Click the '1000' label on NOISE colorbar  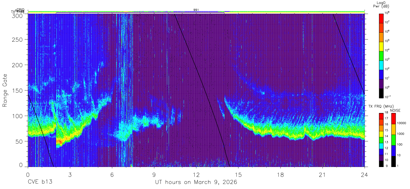[x=401, y=134]
